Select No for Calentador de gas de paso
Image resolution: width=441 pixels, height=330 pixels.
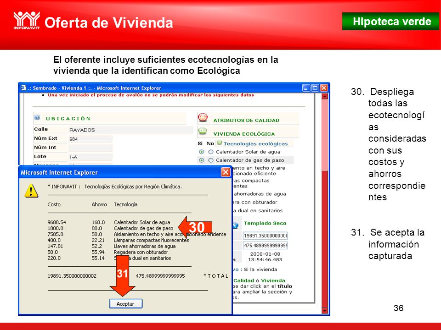(x=211, y=160)
